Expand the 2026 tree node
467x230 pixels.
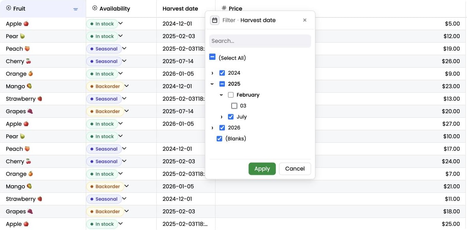point(212,128)
